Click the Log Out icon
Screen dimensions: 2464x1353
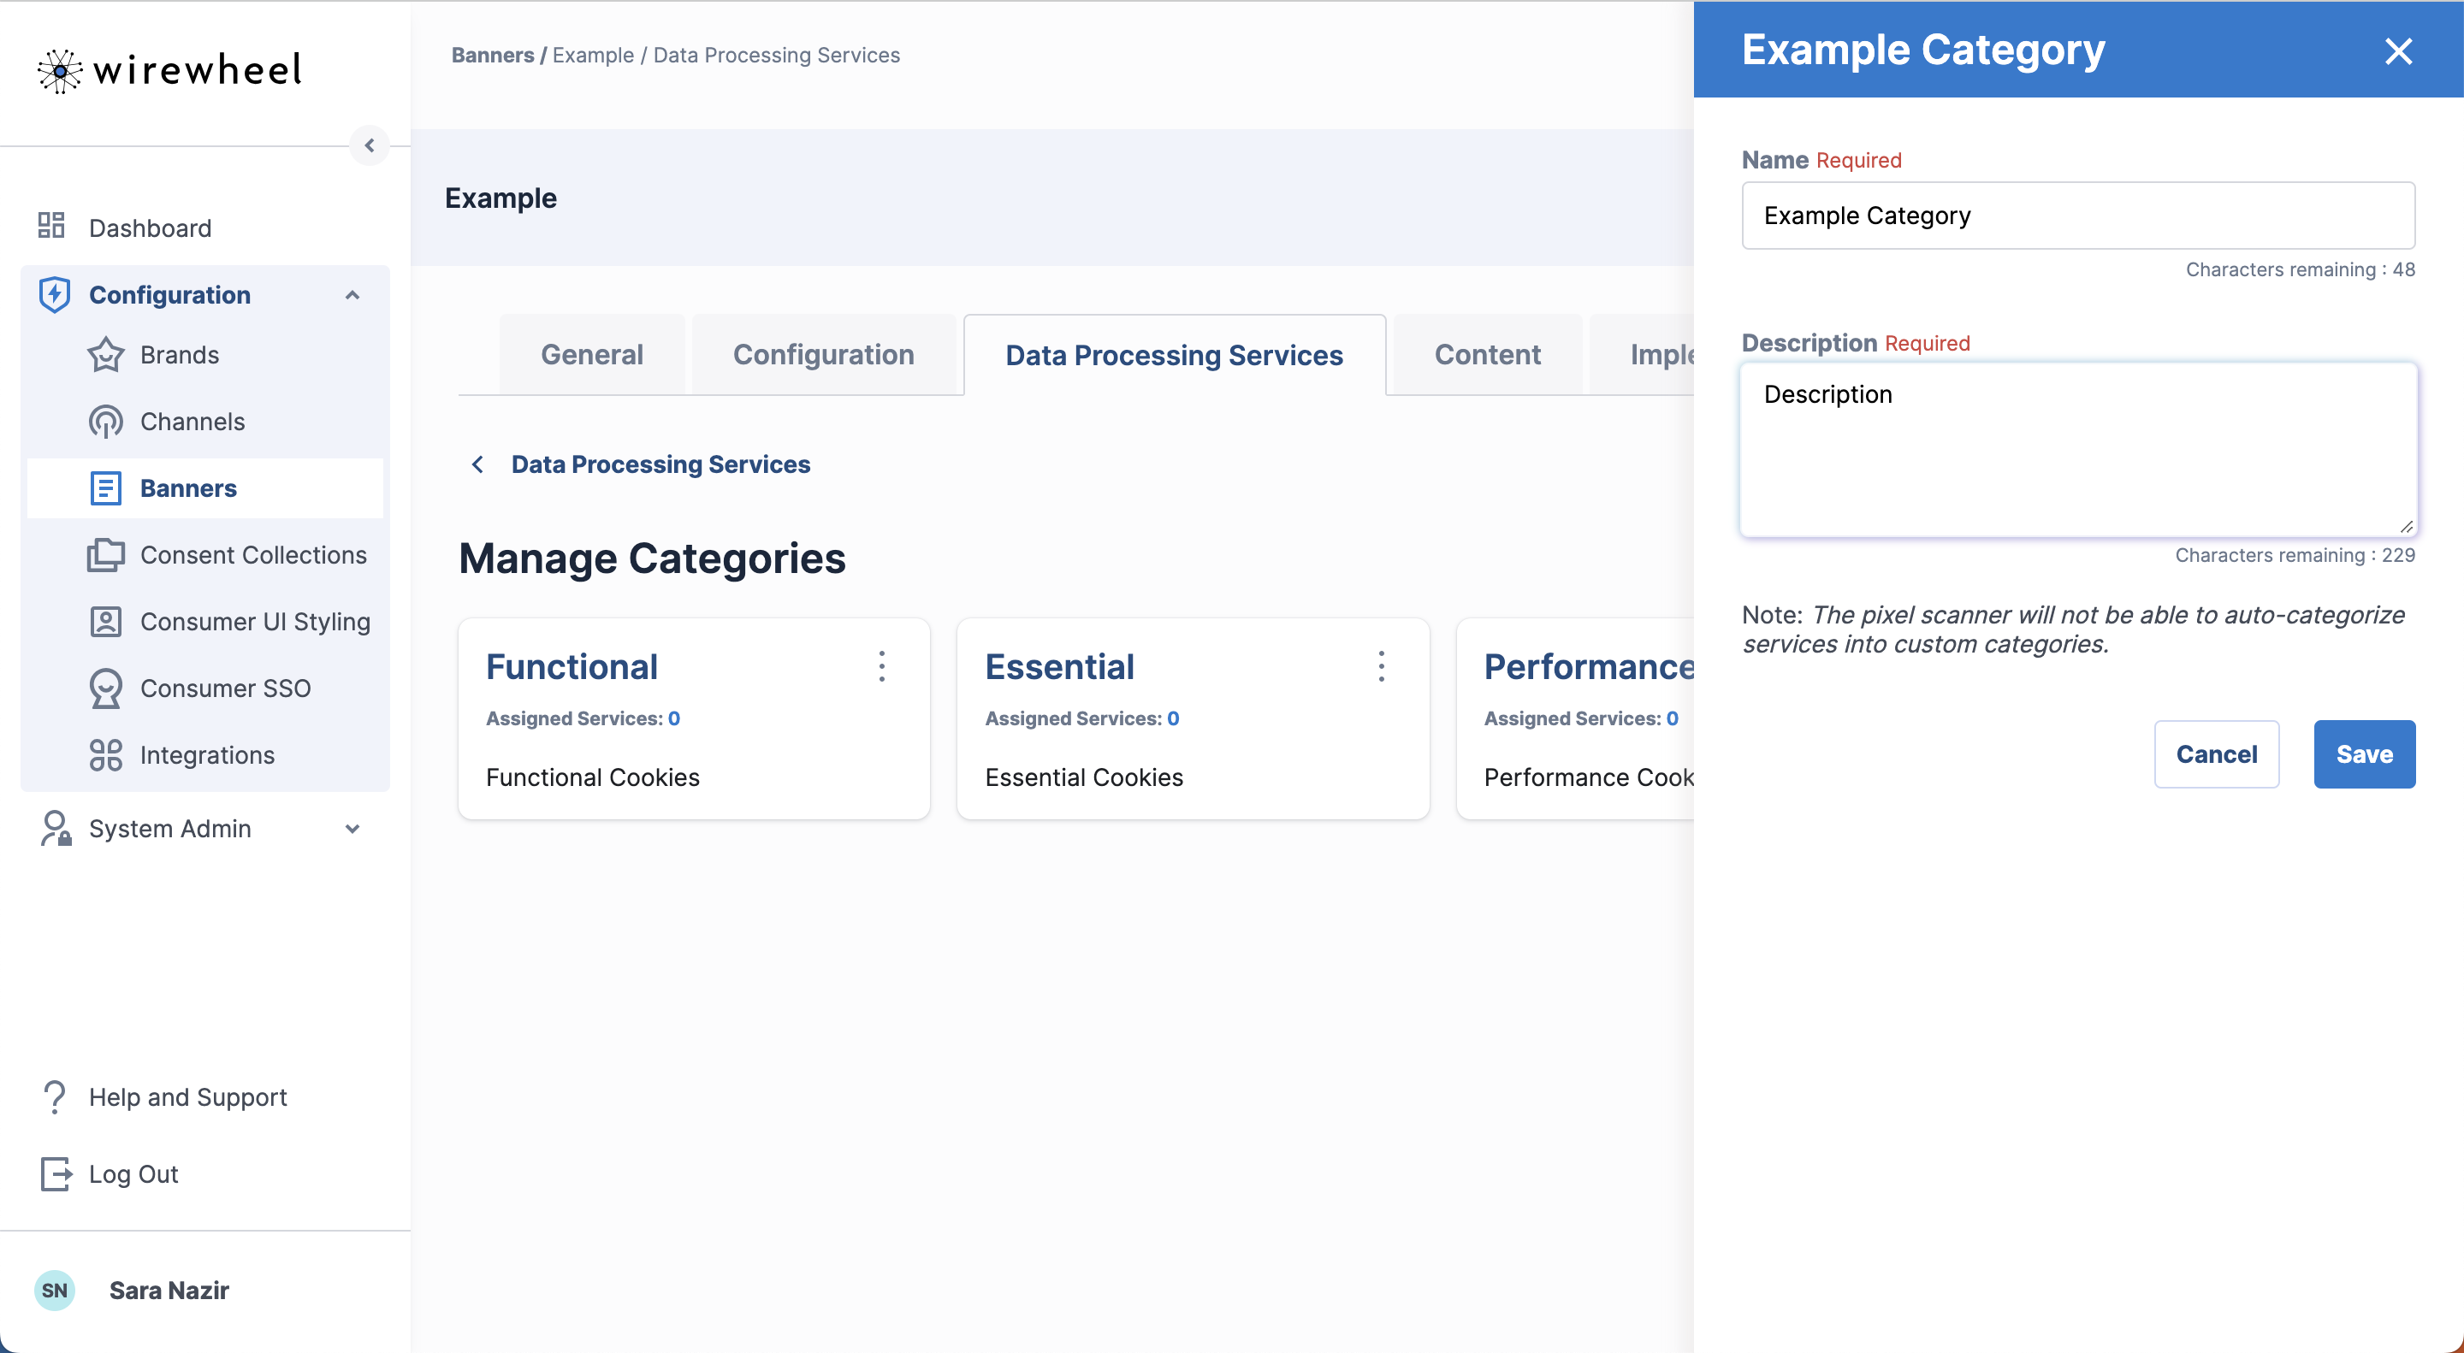click(56, 1173)
